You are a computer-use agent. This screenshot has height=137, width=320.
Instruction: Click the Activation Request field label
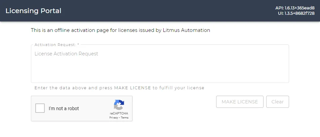point(57,45)
